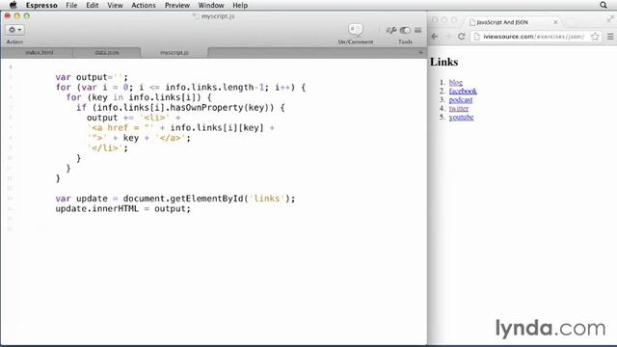
Task: Open the Edit menu
Action: tap(93, 5)
